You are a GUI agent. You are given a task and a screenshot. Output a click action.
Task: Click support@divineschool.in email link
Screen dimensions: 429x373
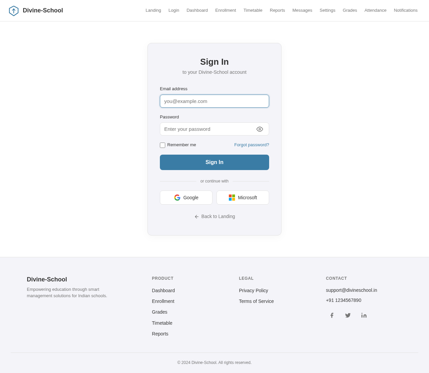click(351, 290)
